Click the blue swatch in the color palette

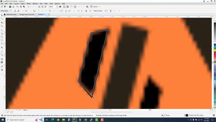pos(215,45)
